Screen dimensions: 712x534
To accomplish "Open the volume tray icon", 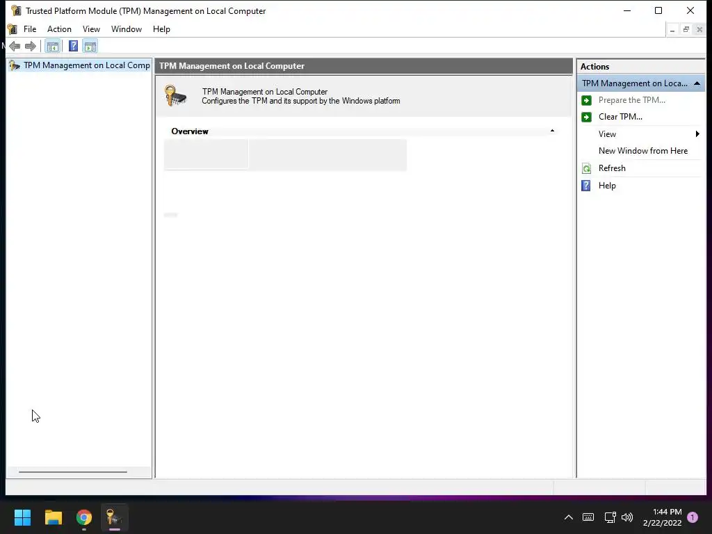I will click(x=627, y=517).
